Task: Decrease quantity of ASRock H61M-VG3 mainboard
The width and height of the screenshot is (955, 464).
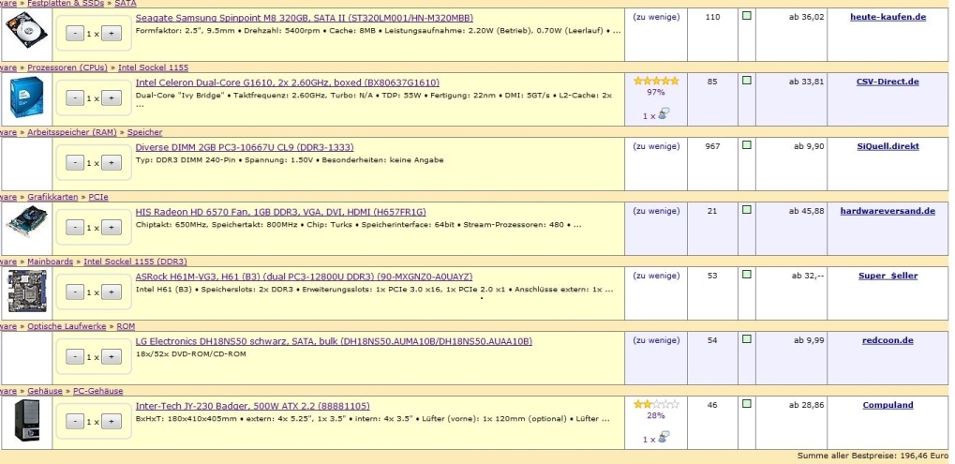Action: pos(75,292)
